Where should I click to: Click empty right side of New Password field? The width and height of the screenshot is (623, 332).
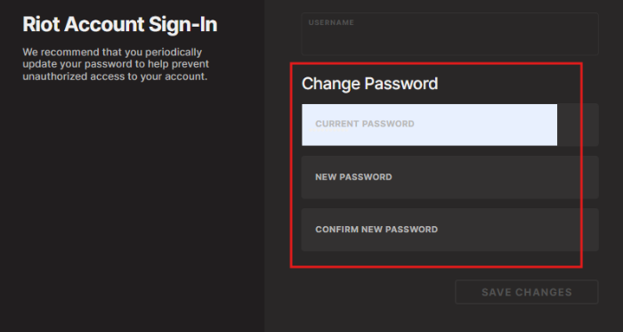point(516,177)
